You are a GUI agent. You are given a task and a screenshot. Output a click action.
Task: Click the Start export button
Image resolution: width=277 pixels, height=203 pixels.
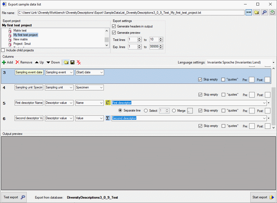point(263,197)
